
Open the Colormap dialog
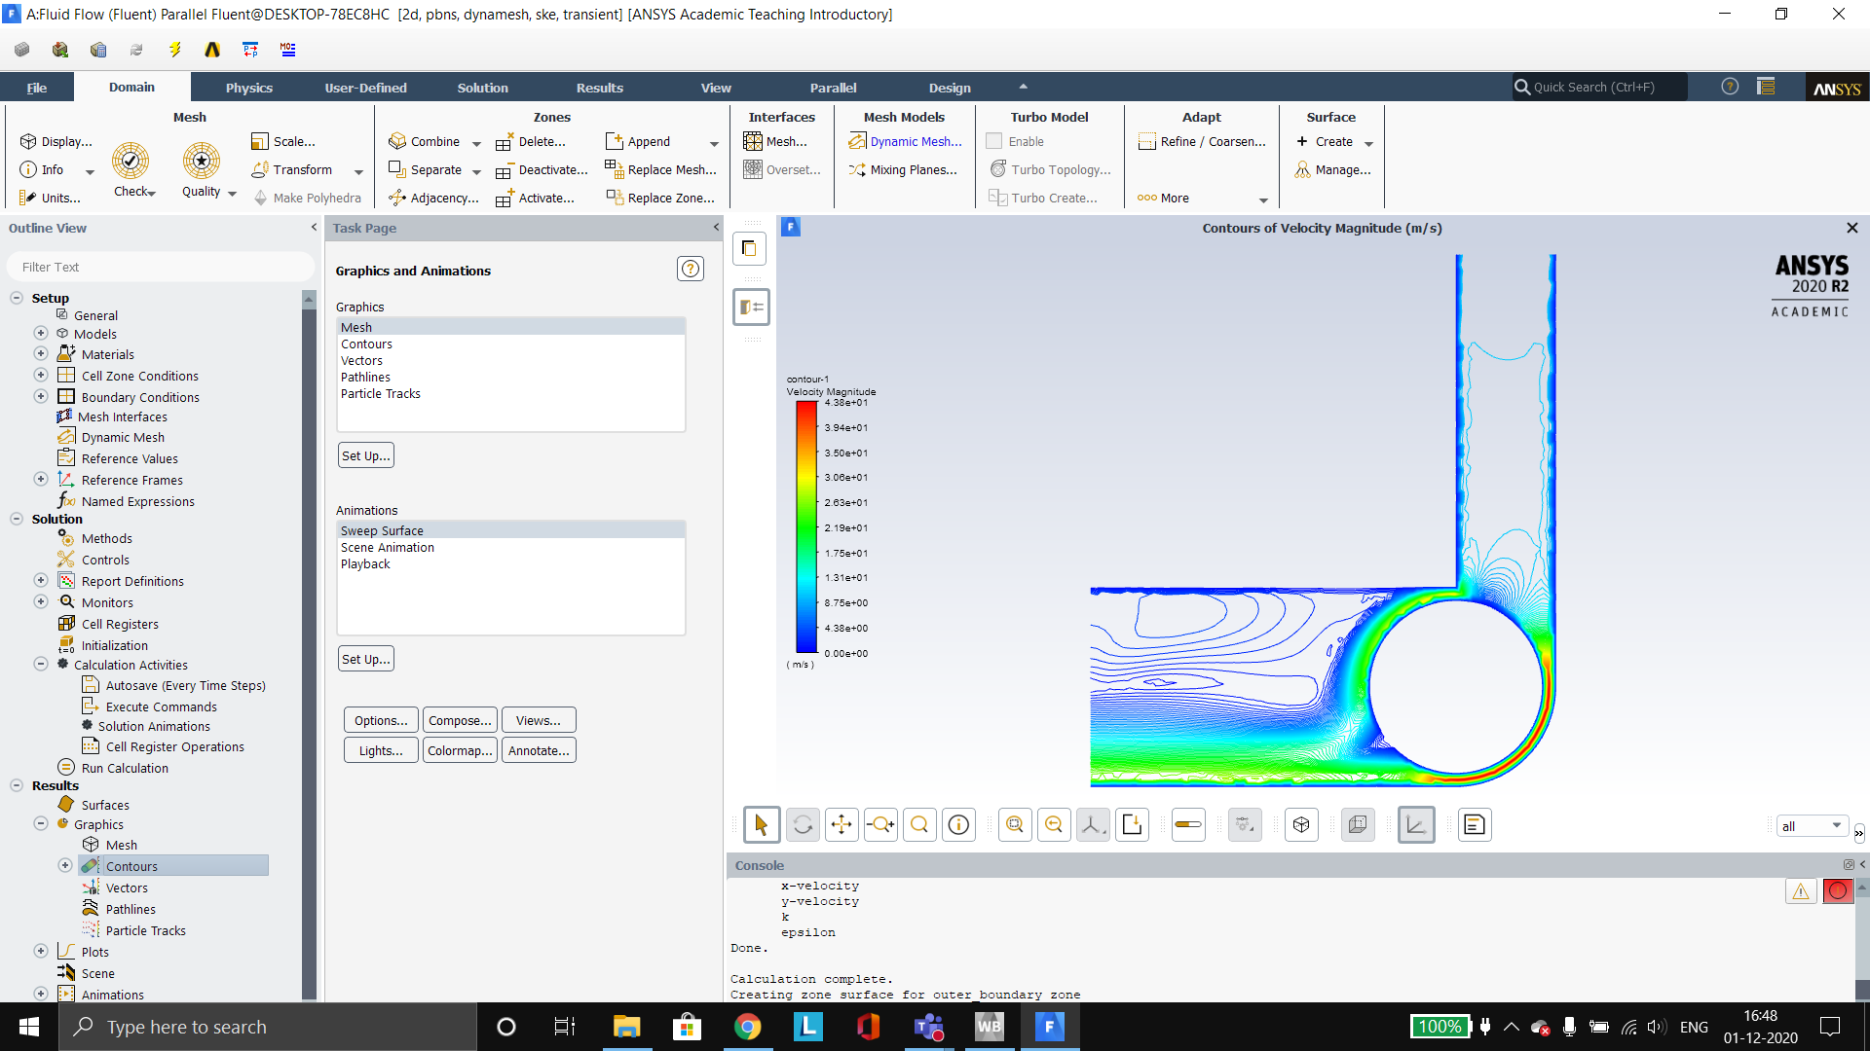point(459,749)
